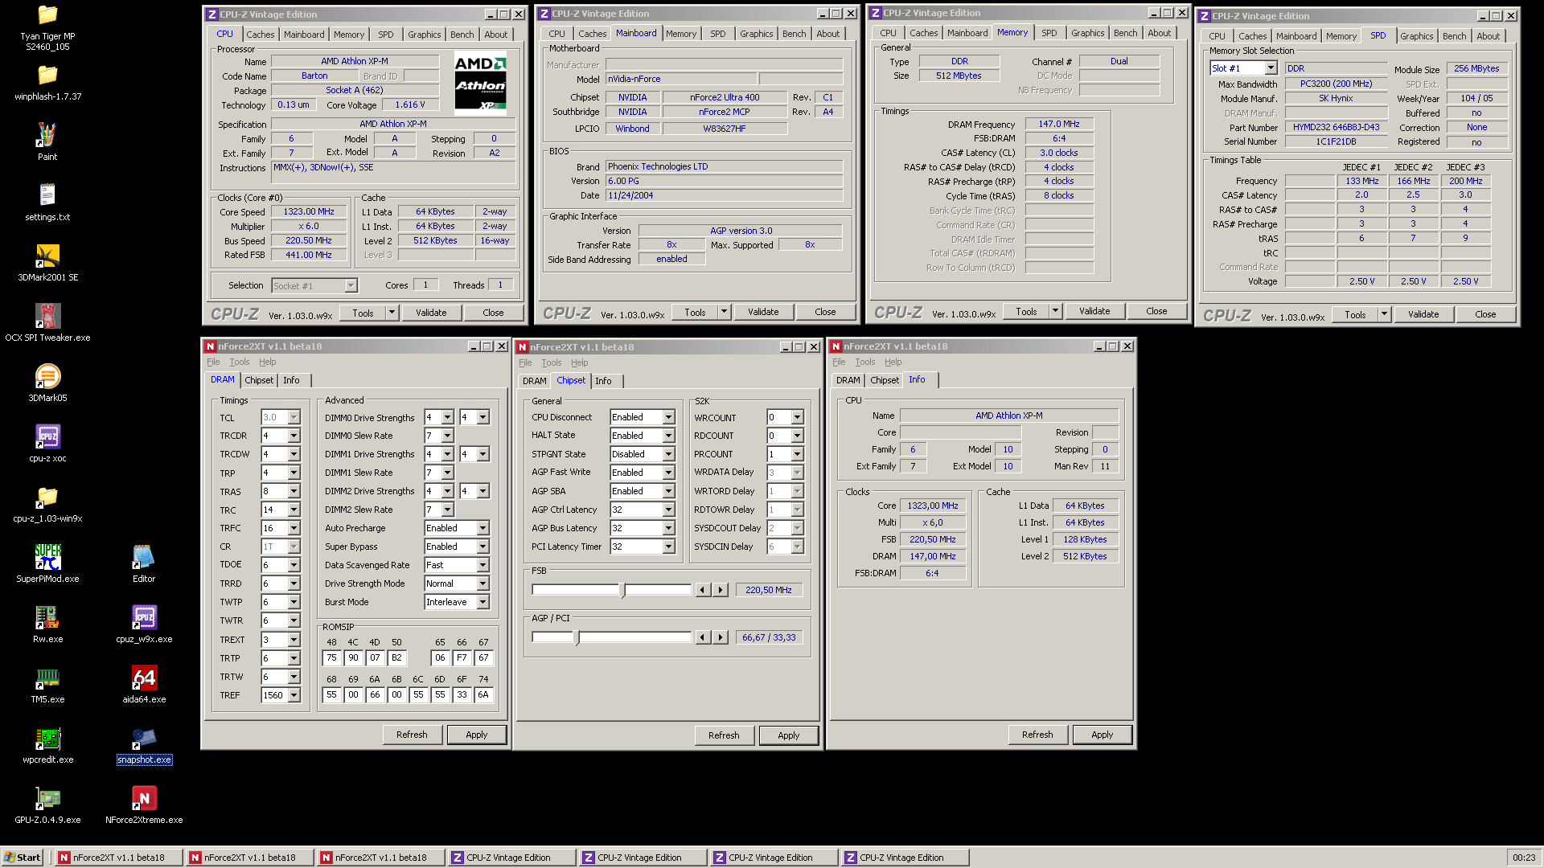Image resolution: width=1544 pixels, height=868 pixels.
Task: Launch TM5.exe memory test icon
Action: pyautogui.click(x=47, y=685)
